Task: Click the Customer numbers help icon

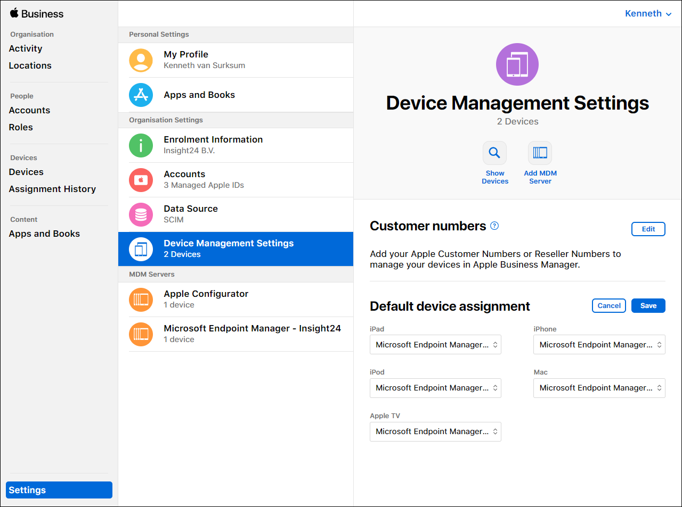Action: (494, 226)
